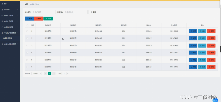This screenshot has height=102, width=221.
Task: Focus the 前往 page jump input
Action: pyautogui.click(x=64, y=73)
